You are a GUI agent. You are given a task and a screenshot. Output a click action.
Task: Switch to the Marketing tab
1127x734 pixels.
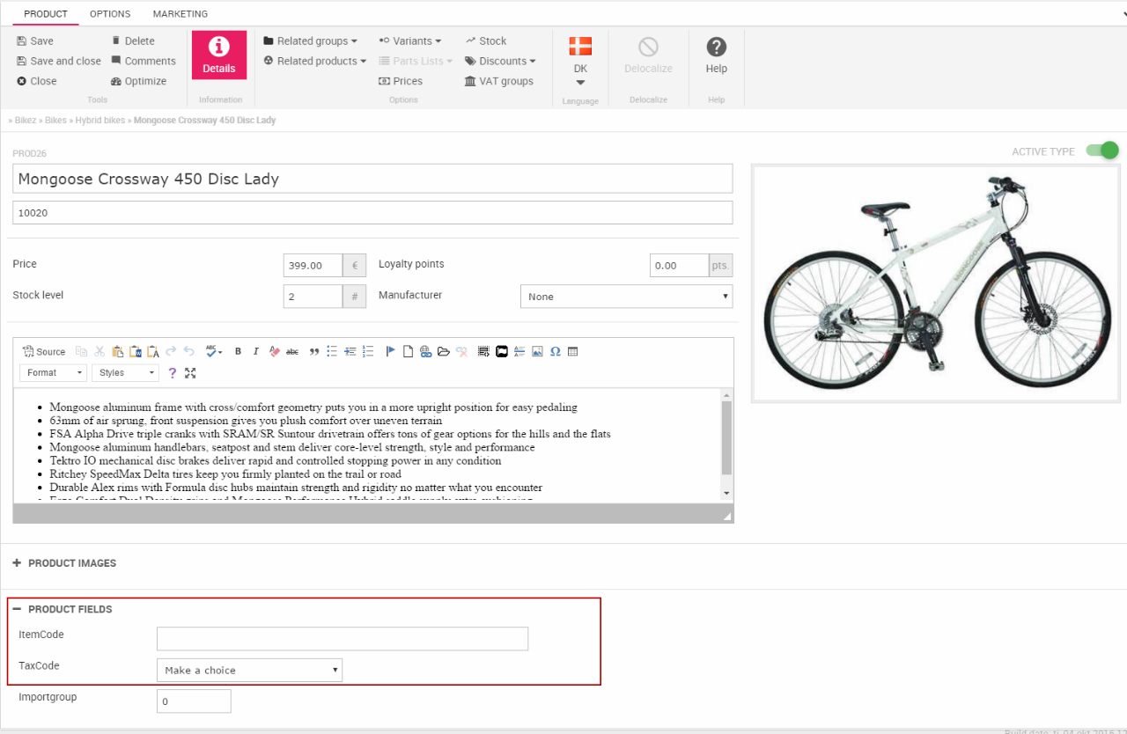(180, 14)
